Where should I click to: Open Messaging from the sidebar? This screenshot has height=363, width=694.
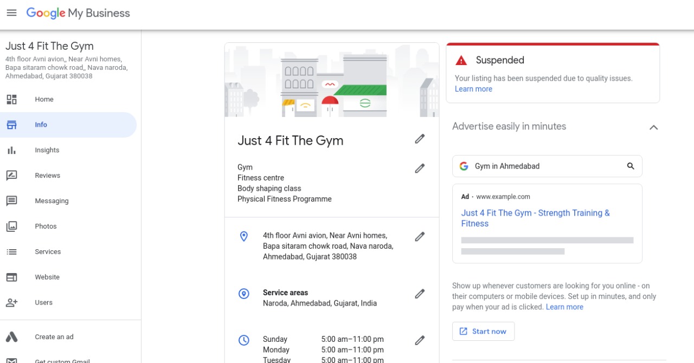click(x=68, y=201)
